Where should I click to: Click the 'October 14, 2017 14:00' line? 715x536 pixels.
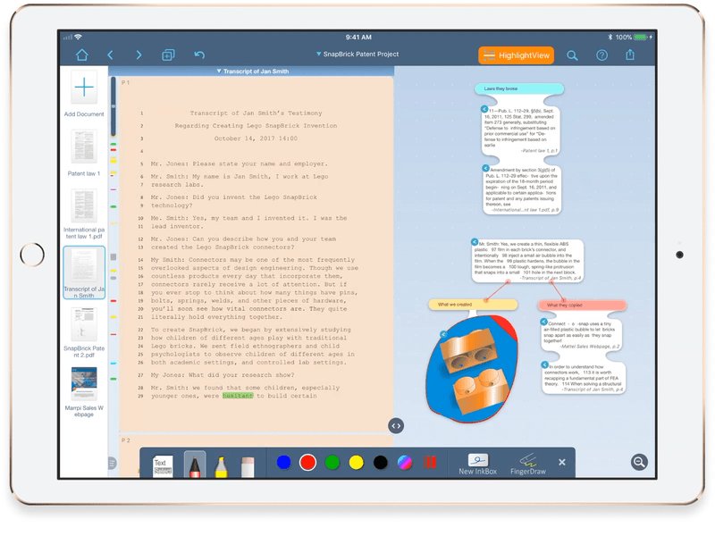point(256,138)
